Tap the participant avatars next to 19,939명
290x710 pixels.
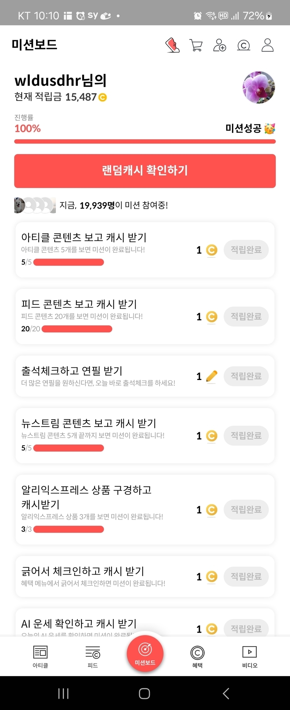coord(35,205)
